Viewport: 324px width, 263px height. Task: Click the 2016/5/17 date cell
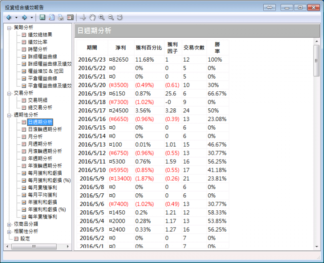click(92, 111)
